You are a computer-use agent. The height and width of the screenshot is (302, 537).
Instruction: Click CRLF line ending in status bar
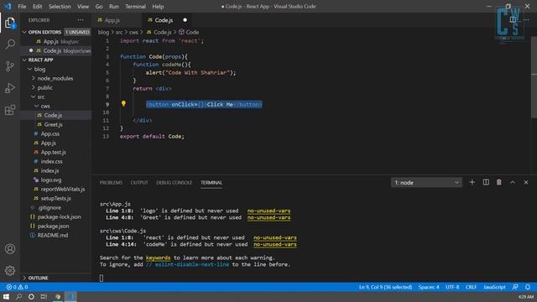(x=471, y=287)
